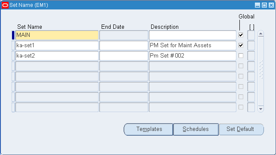Viewport: 276px width, 155px height.
Task: Click the vertical scrollbar thumb
Action: point(261,70)
